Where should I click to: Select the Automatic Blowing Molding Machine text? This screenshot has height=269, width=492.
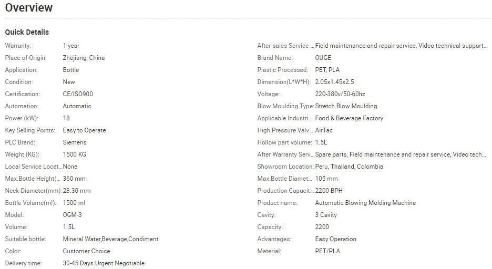click(365, 203)
